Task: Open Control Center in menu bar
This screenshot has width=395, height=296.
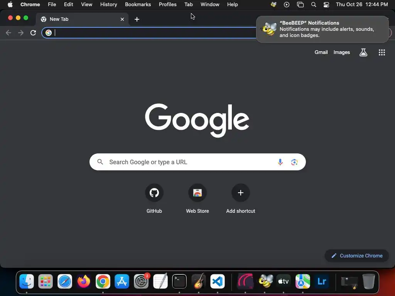Action: 326,5
